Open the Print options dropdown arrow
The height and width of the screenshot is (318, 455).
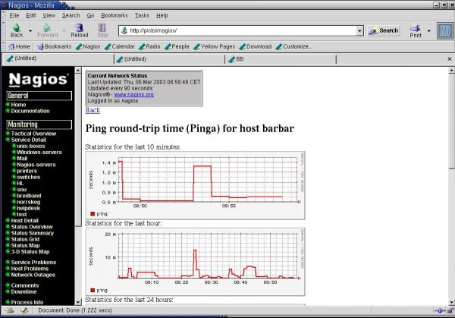pyautogui.click(x=429, y=31)
